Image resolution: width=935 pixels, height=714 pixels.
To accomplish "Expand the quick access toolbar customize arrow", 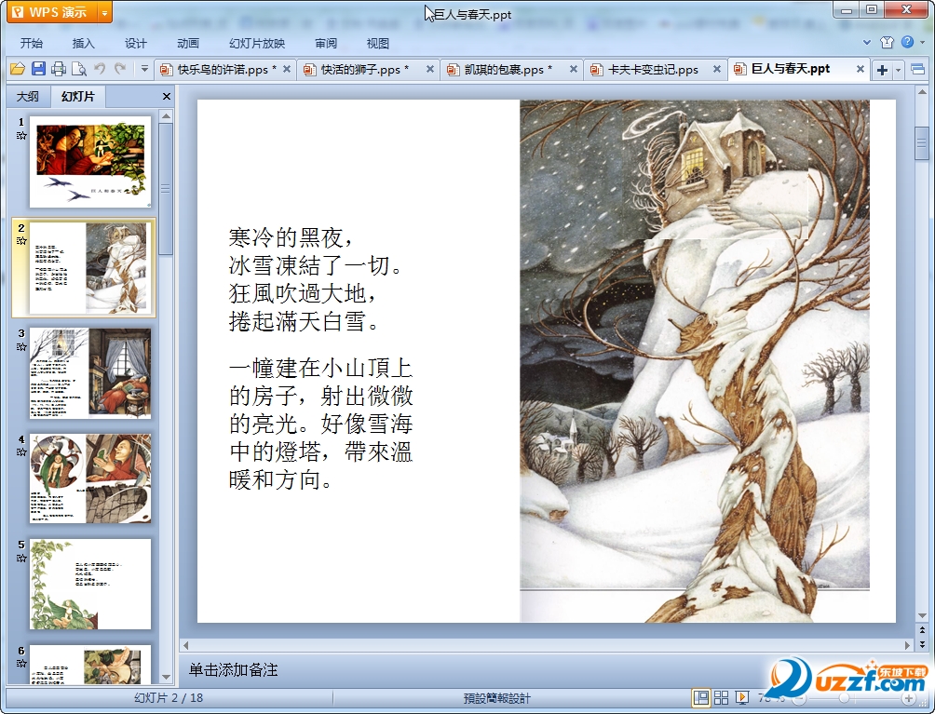I will pos(144,69).
